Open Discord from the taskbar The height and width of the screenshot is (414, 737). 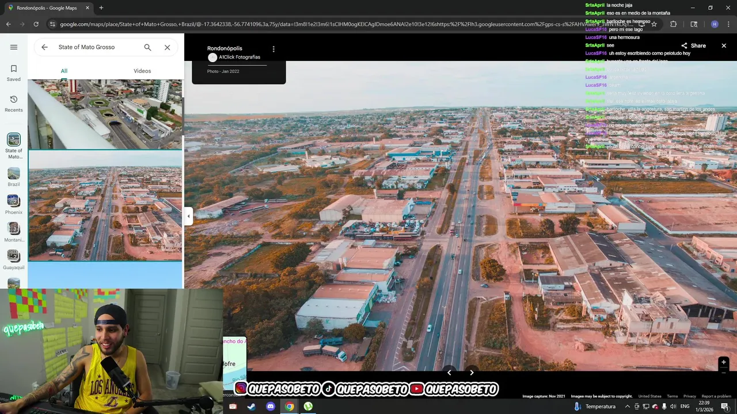(x=271, y=407)
